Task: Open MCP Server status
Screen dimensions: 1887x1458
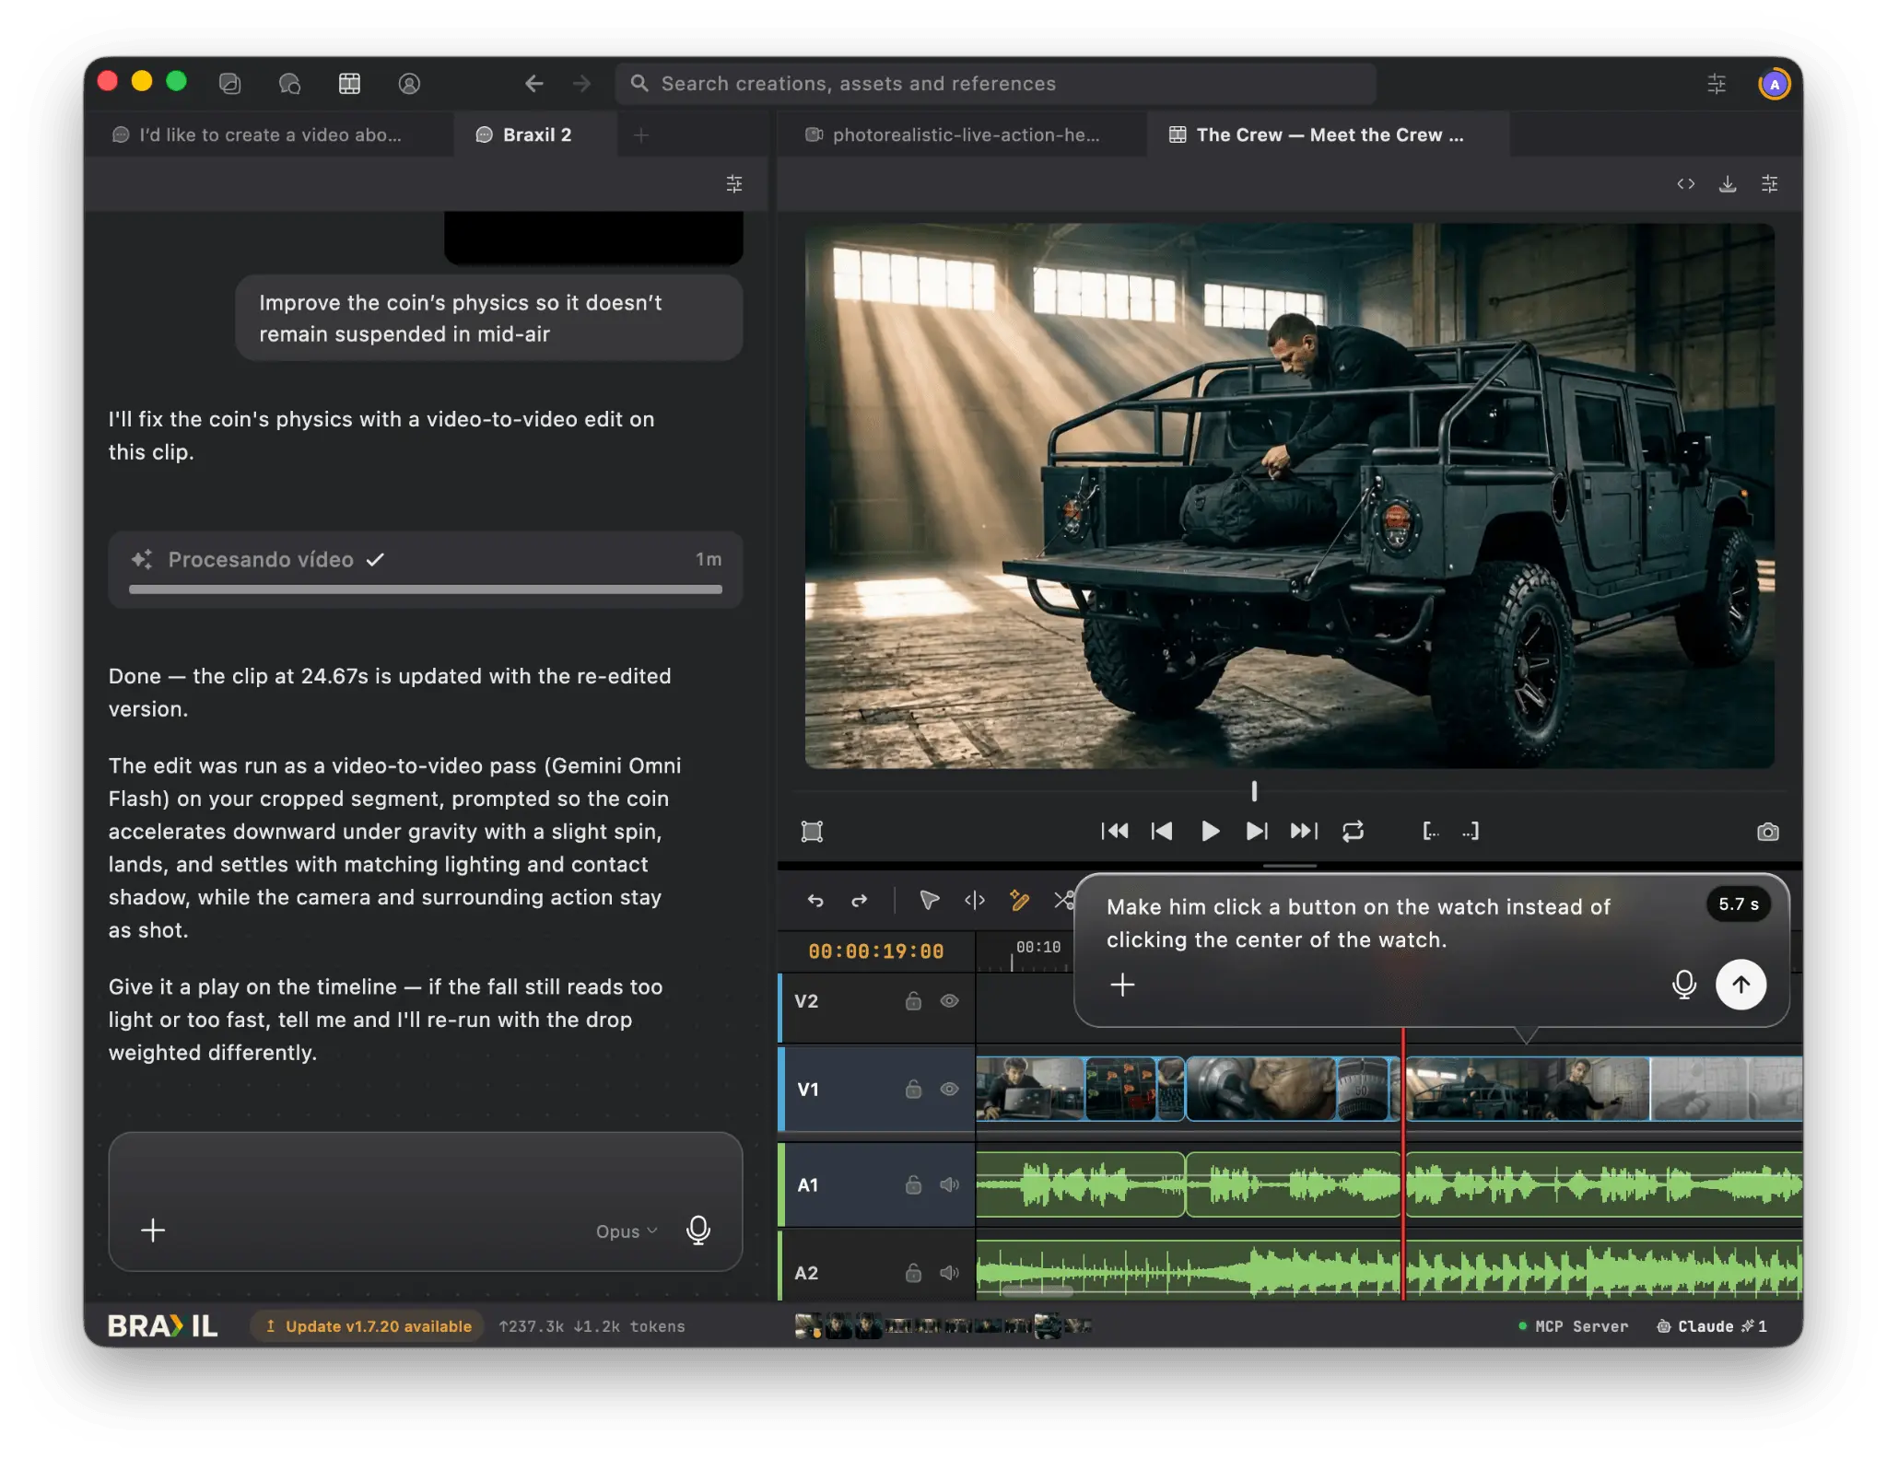Action: 1573,1326
